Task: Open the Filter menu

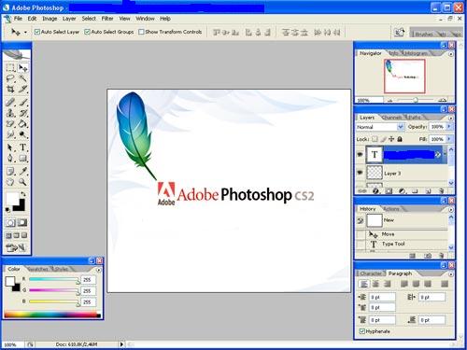Action: click(x=107, y=19)
